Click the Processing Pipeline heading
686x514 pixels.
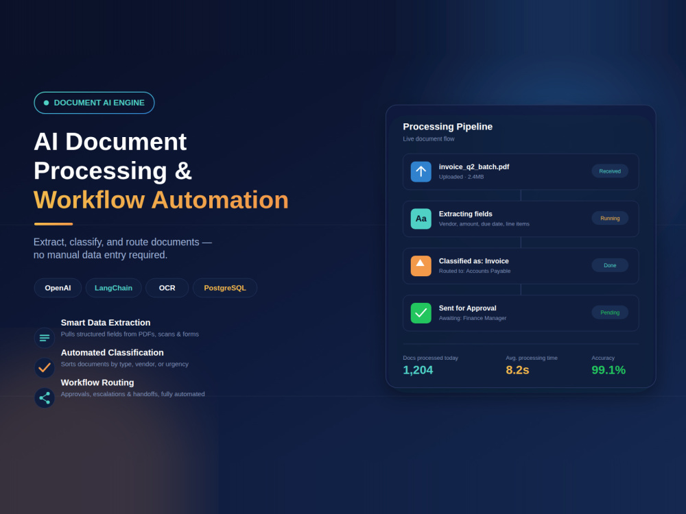(x=447, y=127)
